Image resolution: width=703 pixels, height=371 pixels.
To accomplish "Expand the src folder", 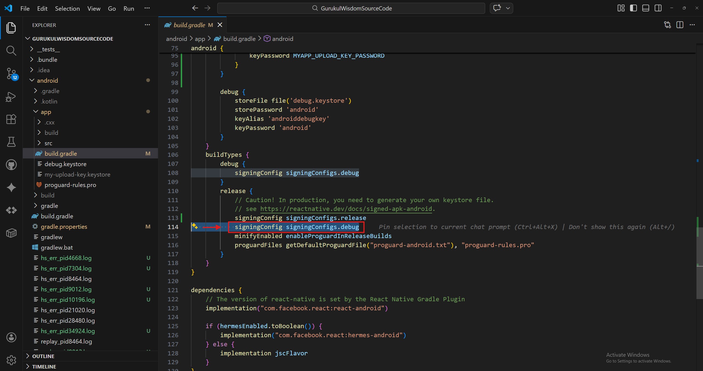I will coord(48,143).
